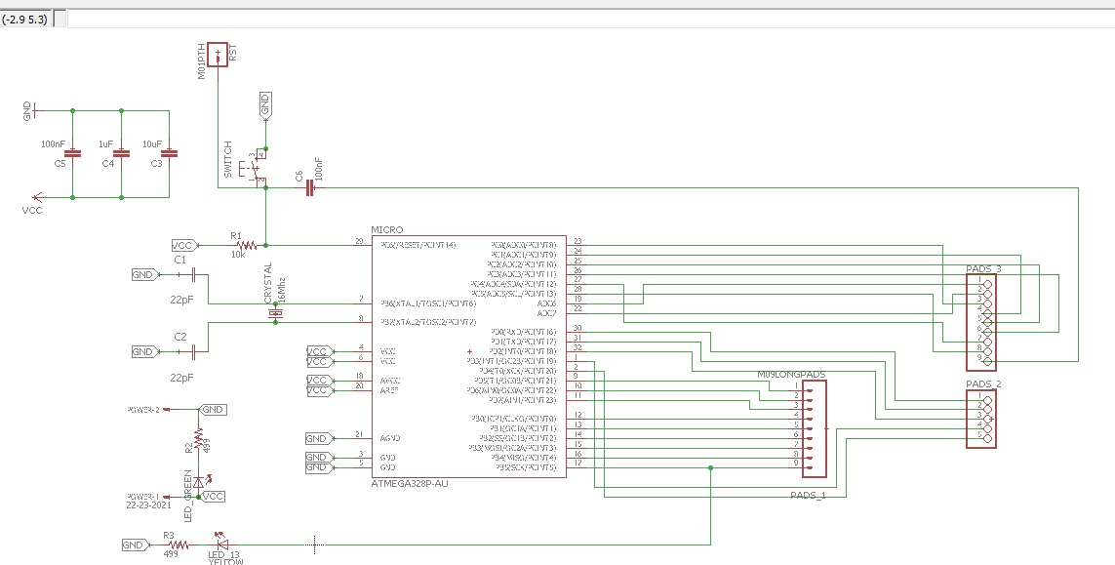Select the C3 10uF capacitor symbol
This screenshot has width=1115, height=565.
click(169, 153)
